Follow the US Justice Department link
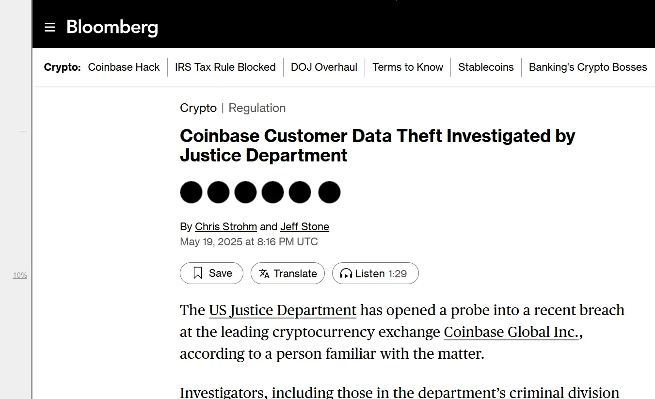The image size is (655, 399). point(283,310)
